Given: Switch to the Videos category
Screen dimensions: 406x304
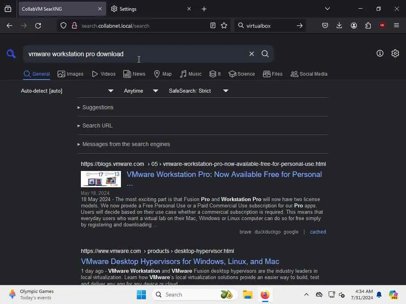Looking at the screenshot, I should [x=104, y=74].
